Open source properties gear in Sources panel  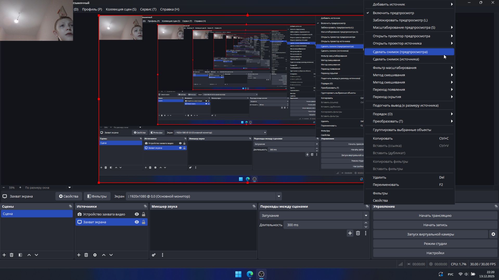95,255
